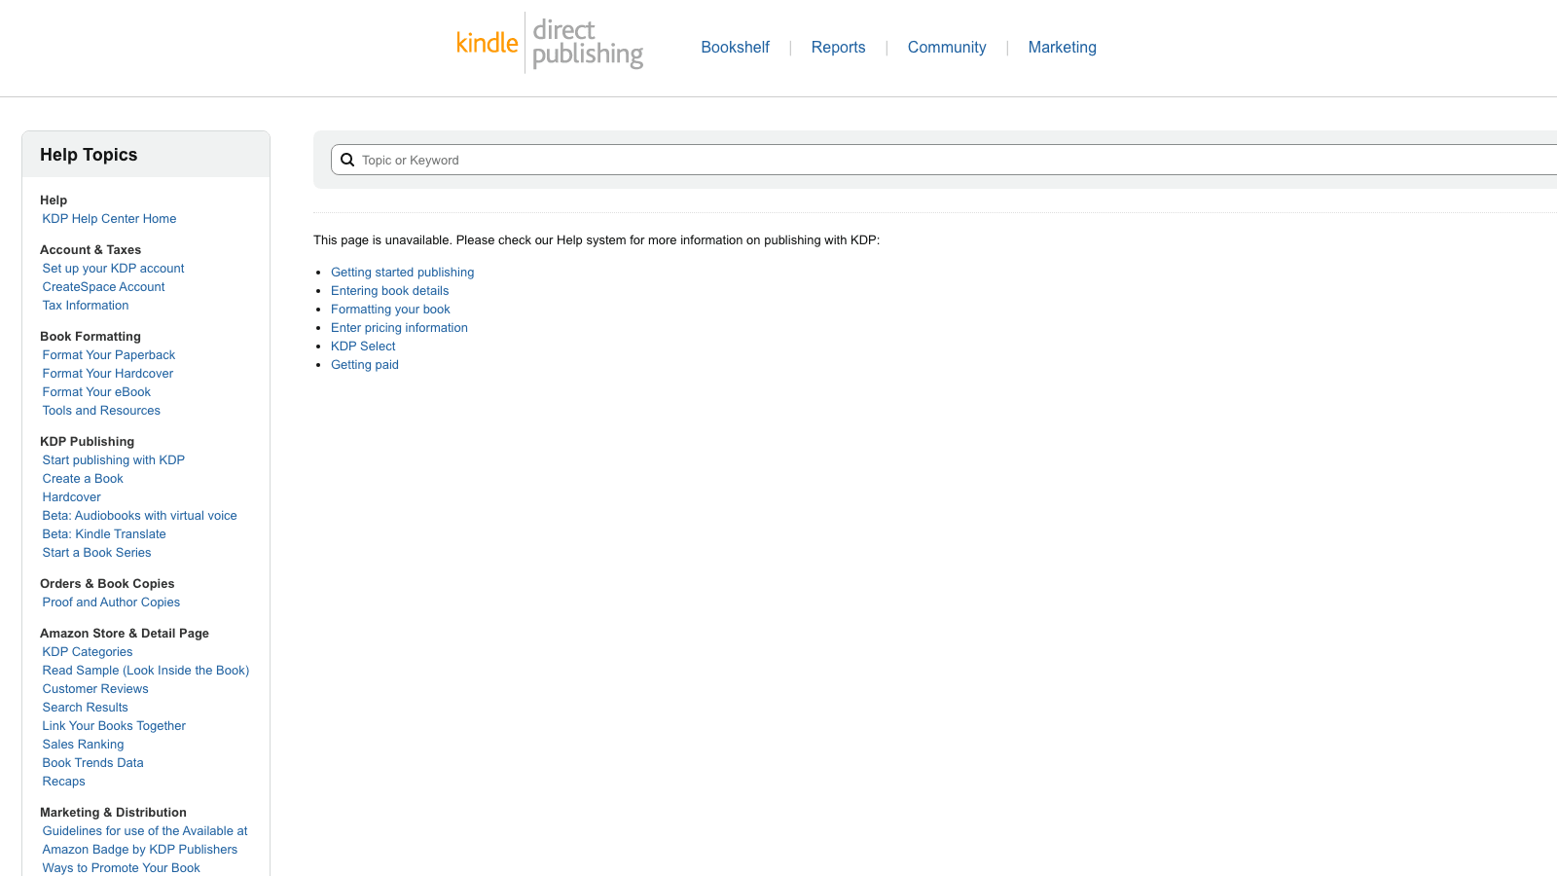Click the Account & Taxes section heading

tap(91, 250)
